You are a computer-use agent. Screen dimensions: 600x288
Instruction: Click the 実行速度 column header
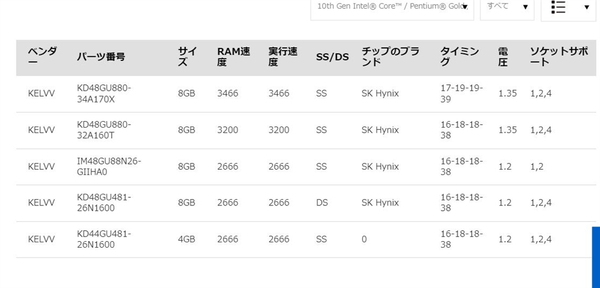point(283,57)
